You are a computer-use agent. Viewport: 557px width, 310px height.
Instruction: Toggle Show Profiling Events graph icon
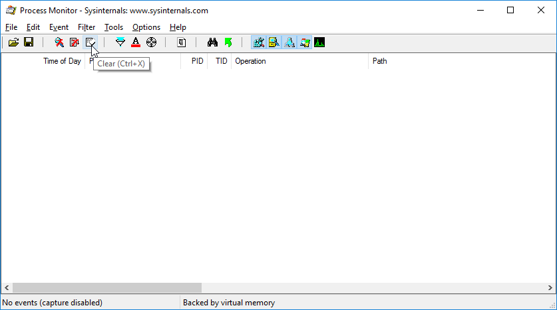click(x=319, y=42)
